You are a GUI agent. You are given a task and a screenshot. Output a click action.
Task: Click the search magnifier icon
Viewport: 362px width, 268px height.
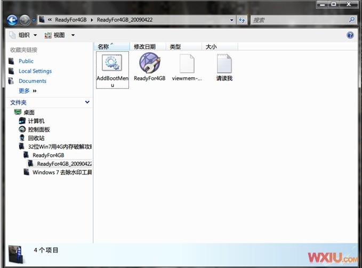coord(352,20)
